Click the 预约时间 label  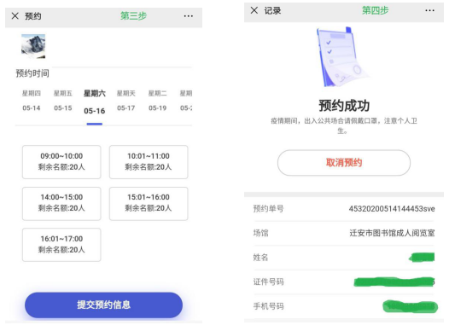32,73
